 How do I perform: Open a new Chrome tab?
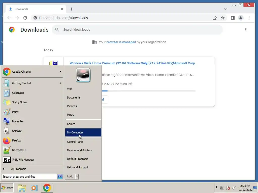point(71,9)
